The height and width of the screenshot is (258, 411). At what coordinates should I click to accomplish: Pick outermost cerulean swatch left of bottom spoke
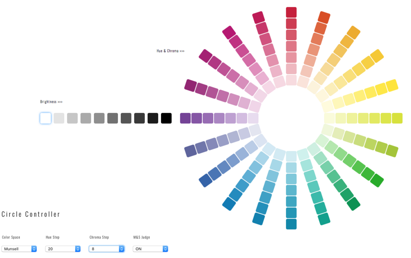[258, 219]
